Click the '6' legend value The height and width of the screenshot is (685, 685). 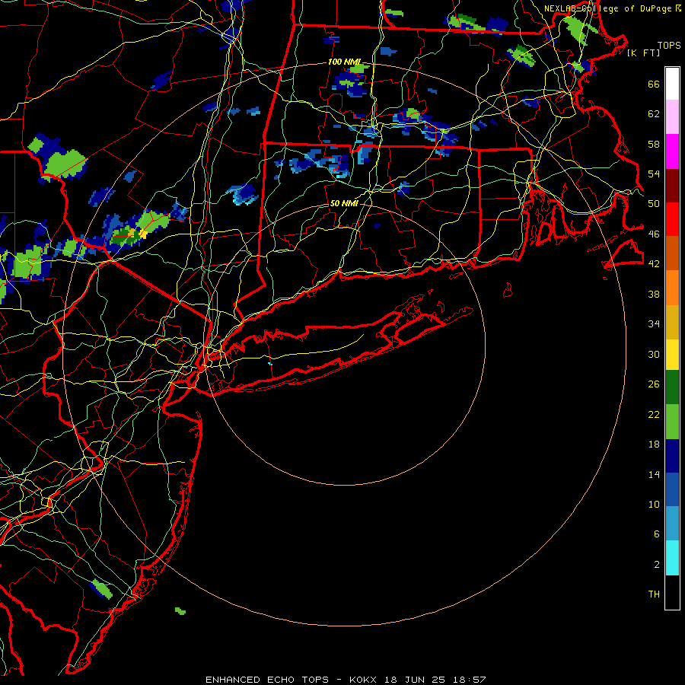[x=657, y=534]
